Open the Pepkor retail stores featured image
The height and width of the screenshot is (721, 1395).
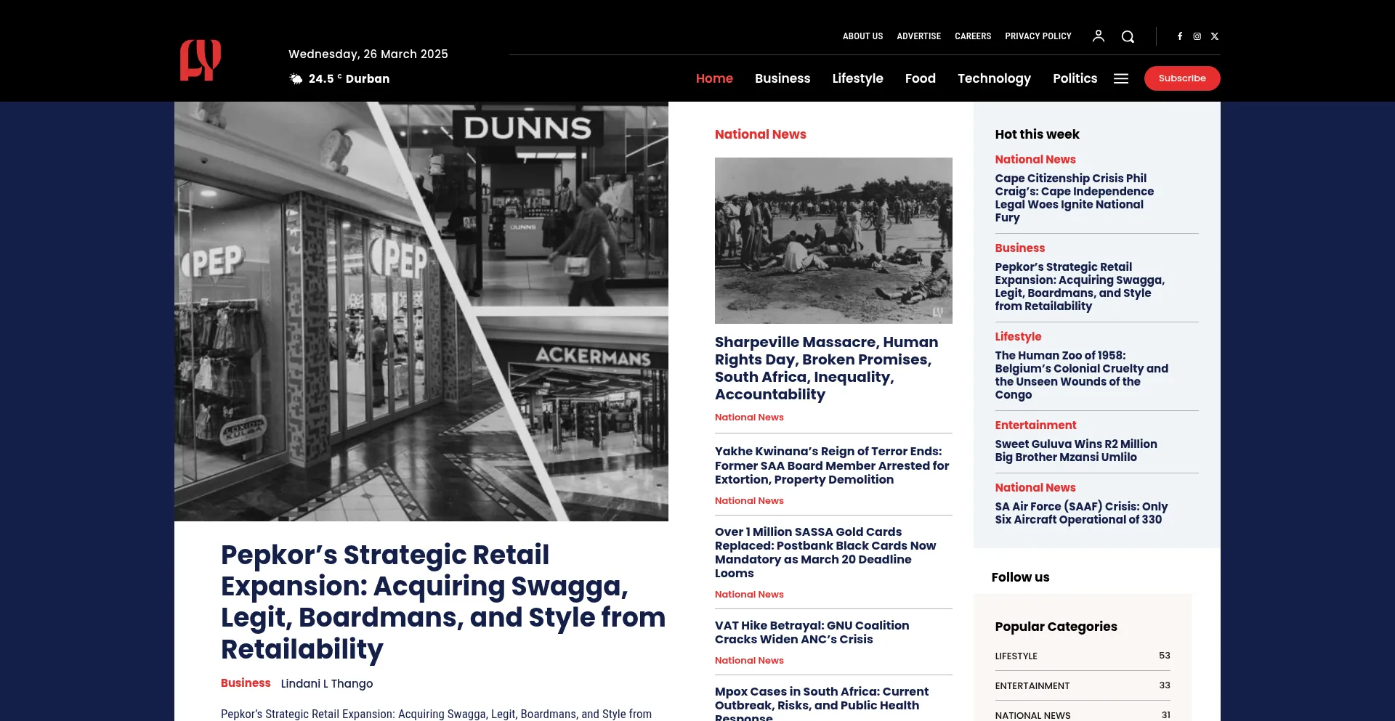[421, 311]
